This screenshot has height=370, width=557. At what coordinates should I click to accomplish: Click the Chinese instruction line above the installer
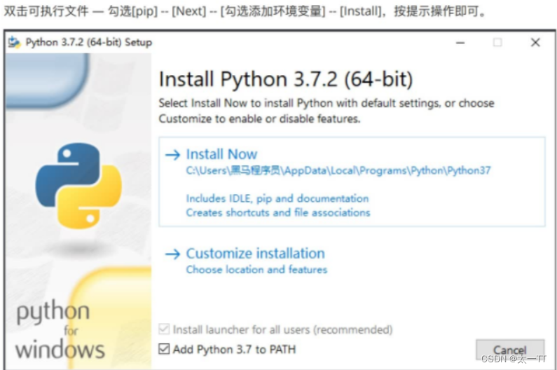245,11
